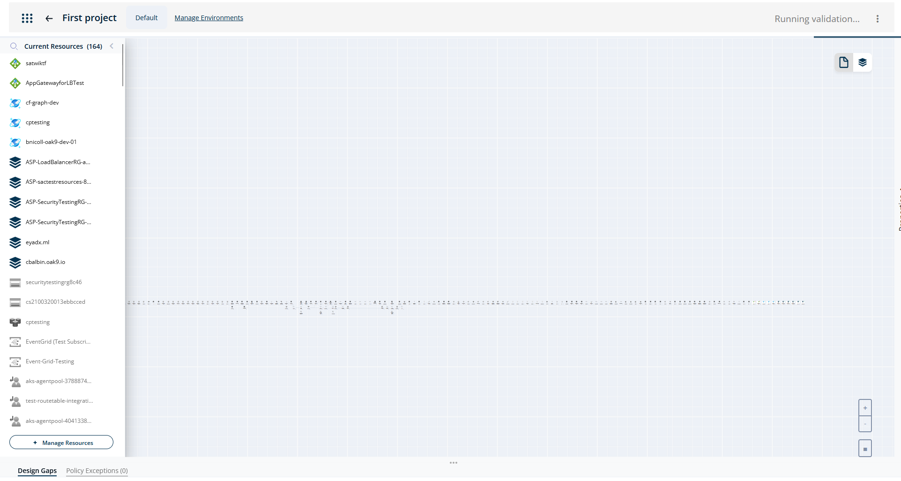
Task: Click the resource list vertical scrollbar
Action: click(123, 65)
